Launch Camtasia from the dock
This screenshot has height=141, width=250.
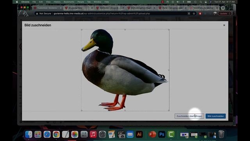[x=171, y=134]
